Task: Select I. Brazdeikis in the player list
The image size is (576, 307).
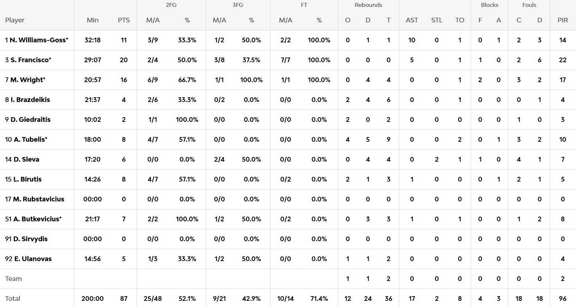Action: pyautogui.click(x=30, y=100)
